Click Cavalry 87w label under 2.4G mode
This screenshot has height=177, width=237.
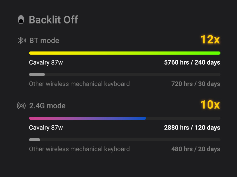click(x=46, y=128)
